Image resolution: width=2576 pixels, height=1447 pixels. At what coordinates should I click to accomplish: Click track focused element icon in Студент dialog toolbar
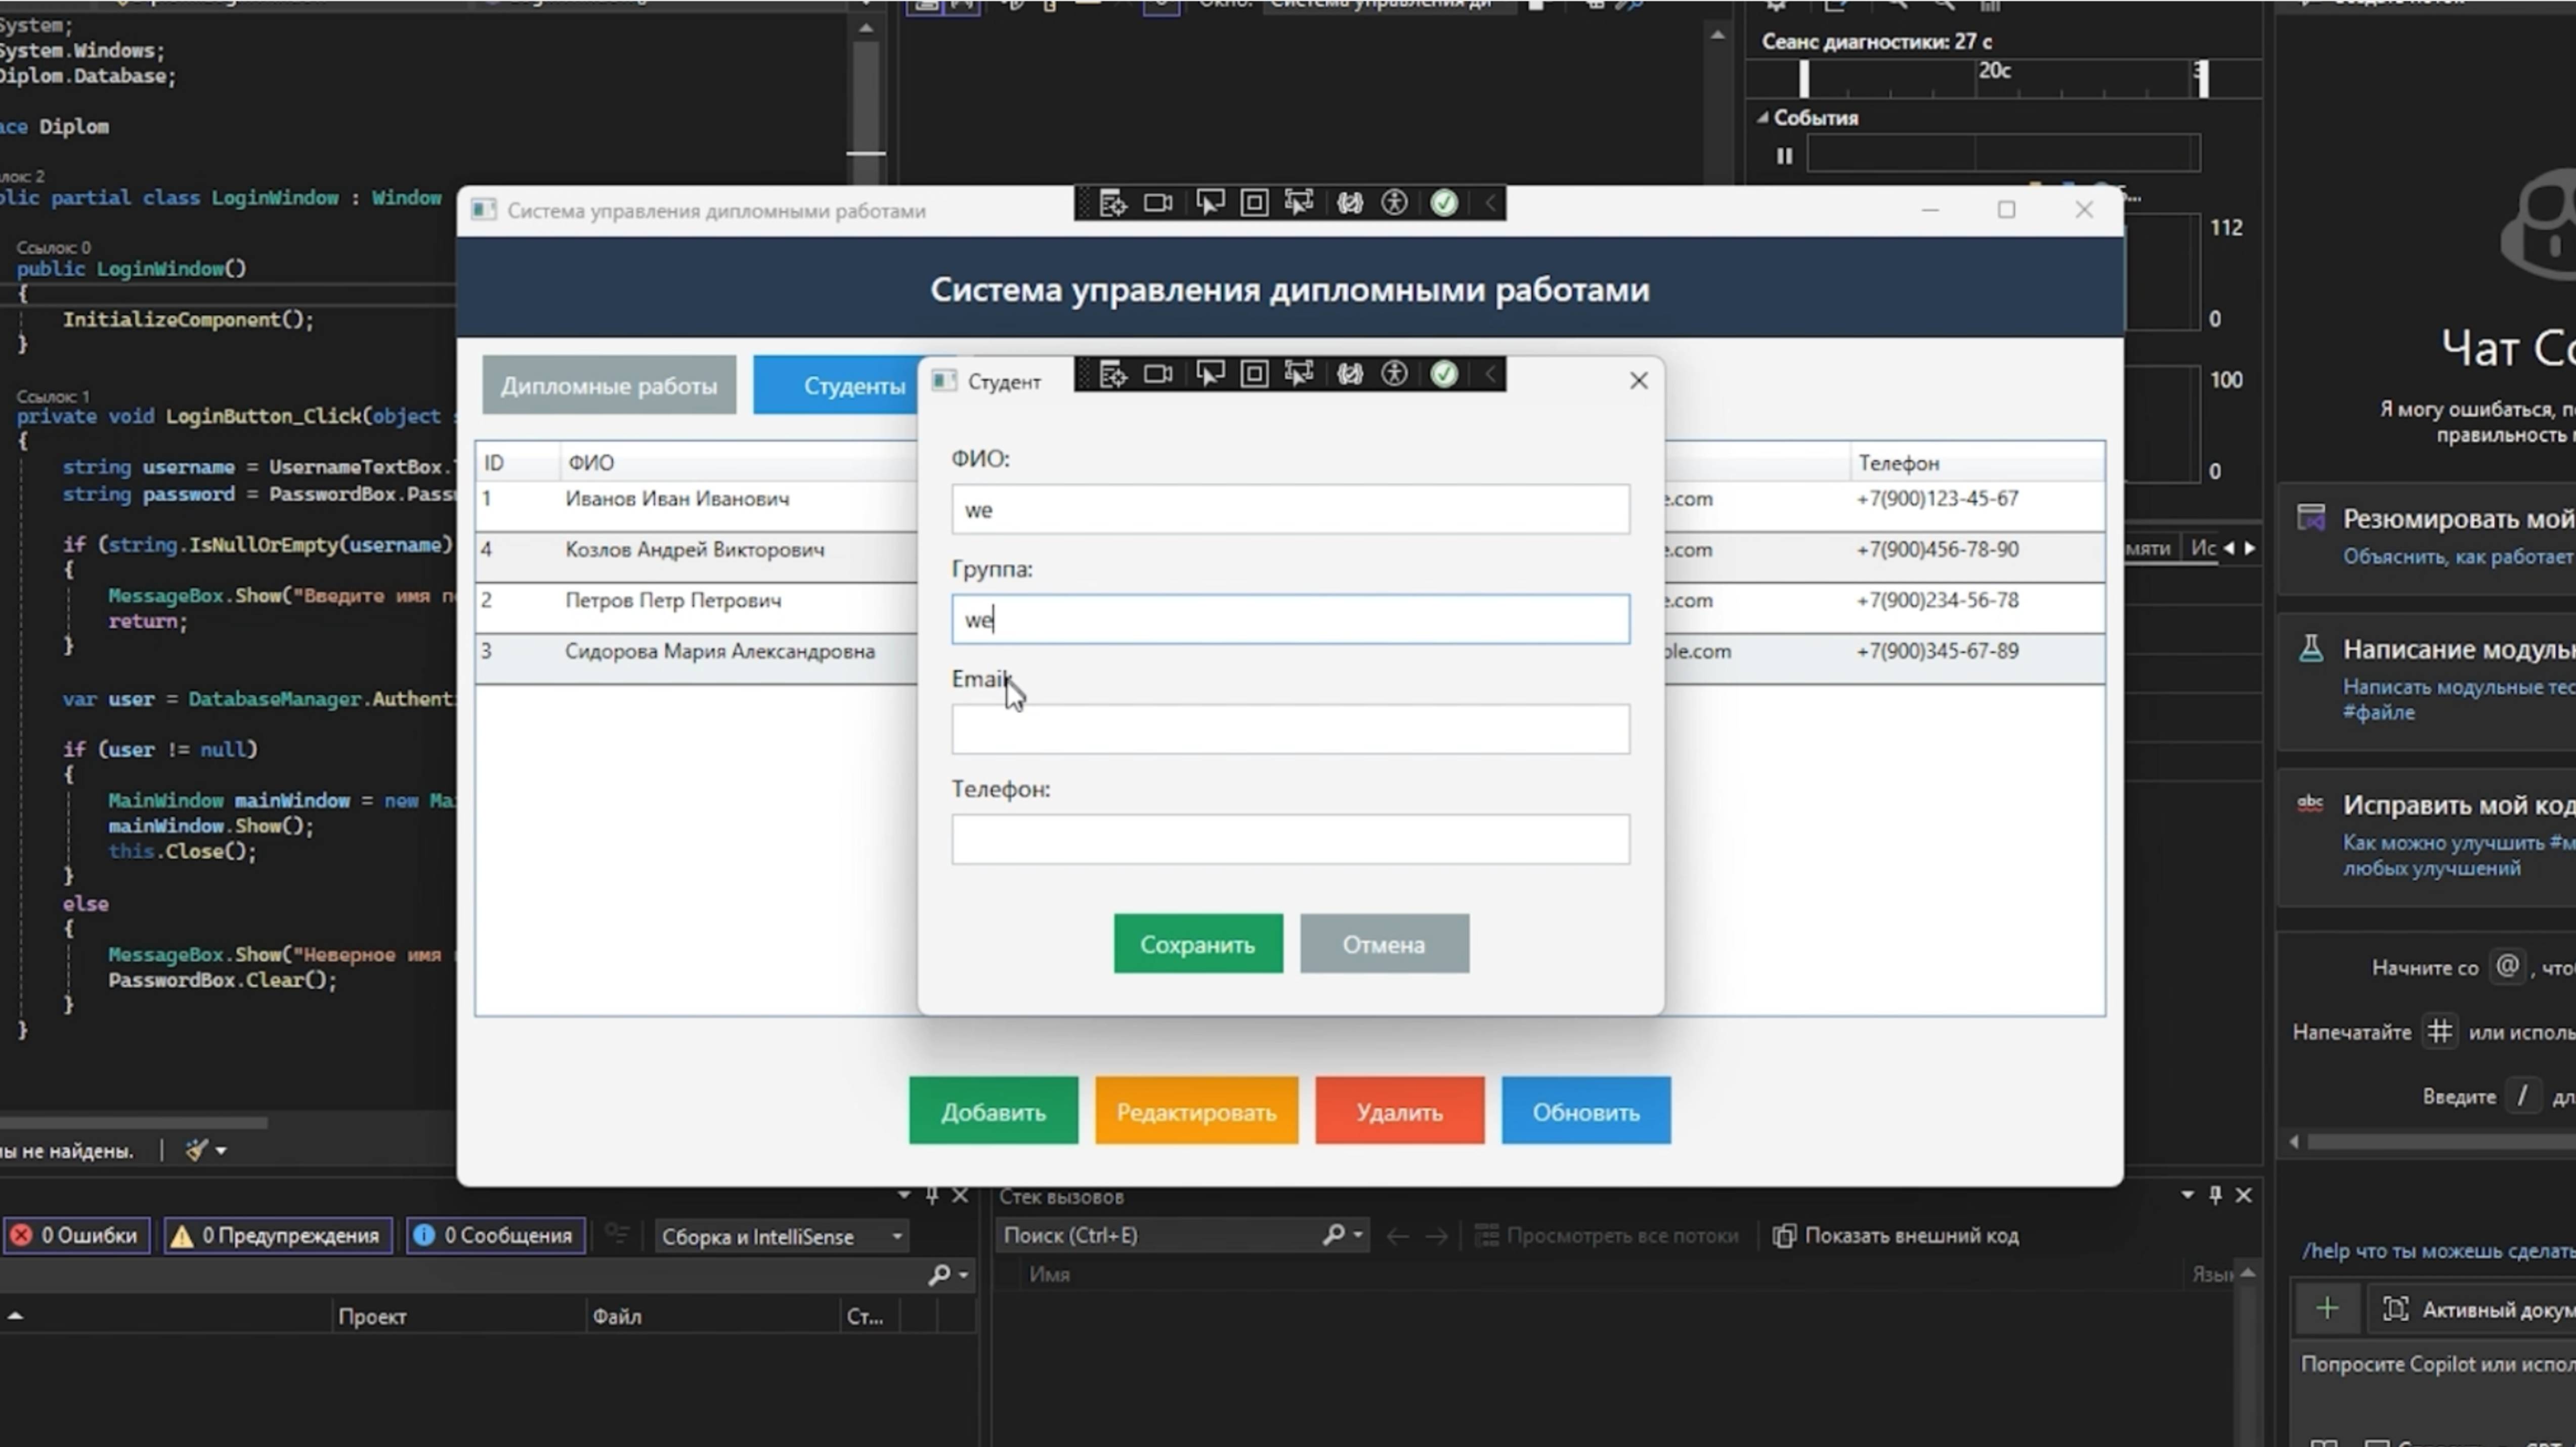(1298, 375)
